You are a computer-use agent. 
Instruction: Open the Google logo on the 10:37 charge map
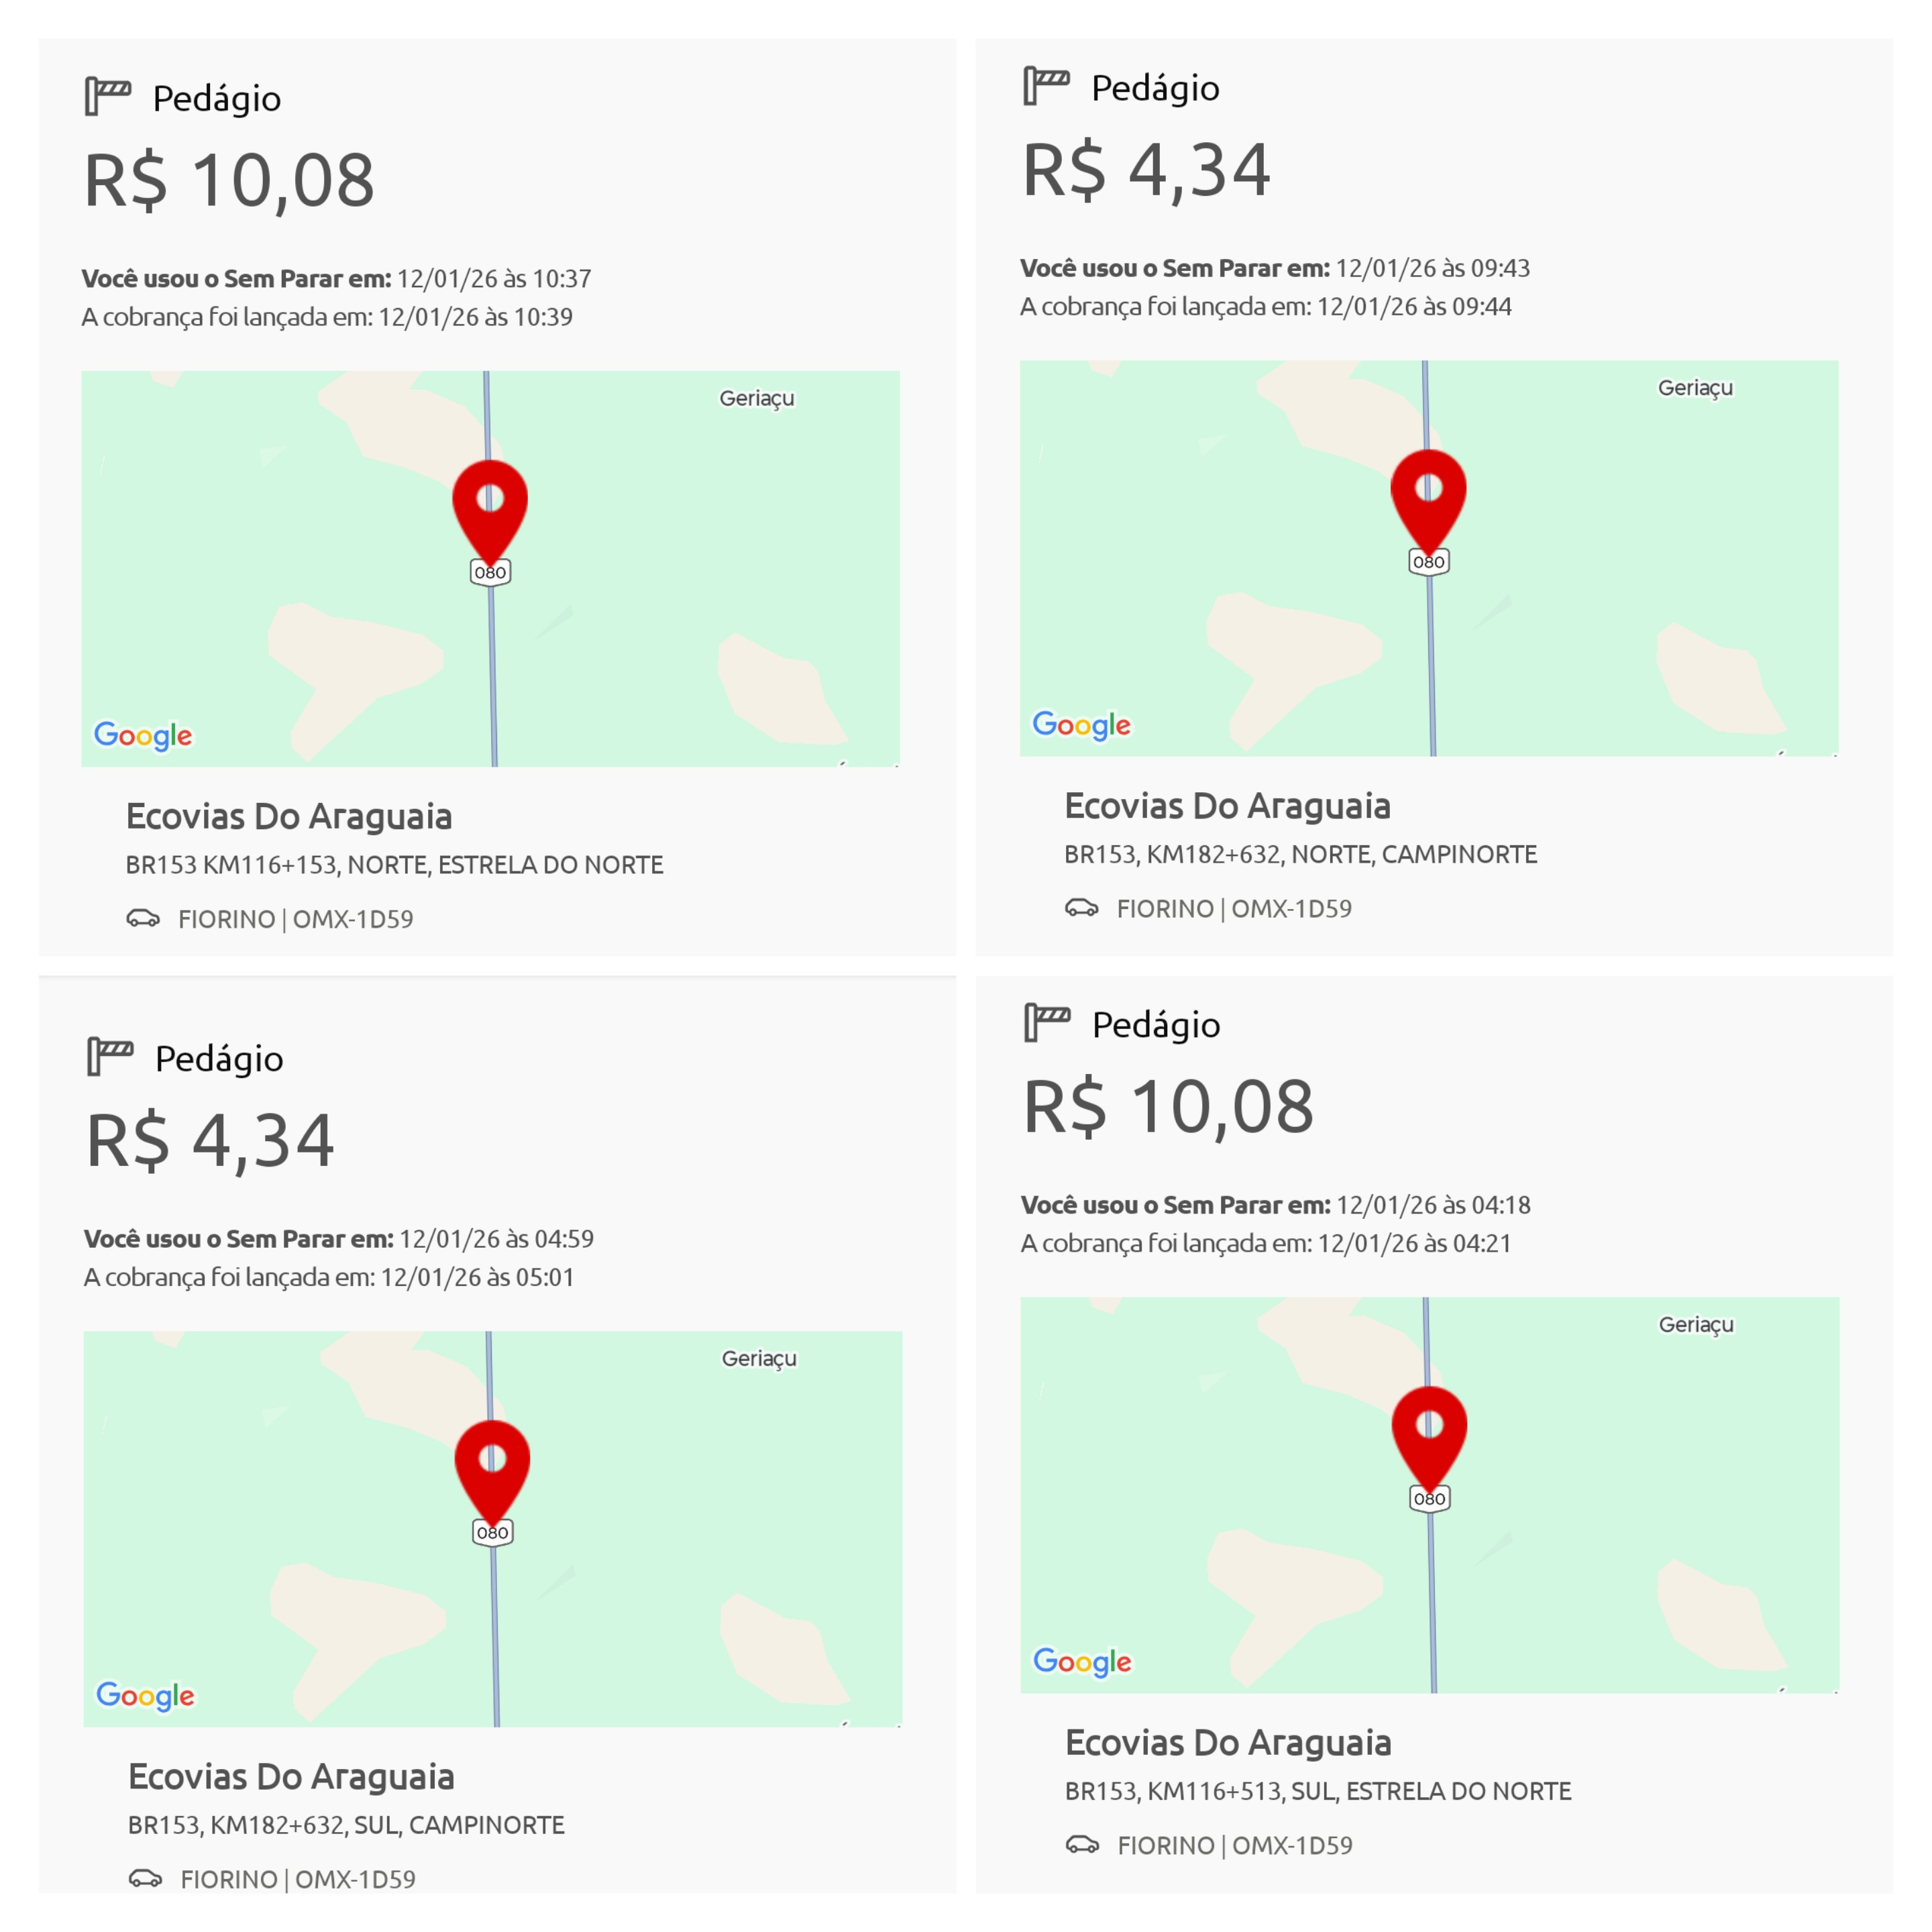click(x=143, y=735)
